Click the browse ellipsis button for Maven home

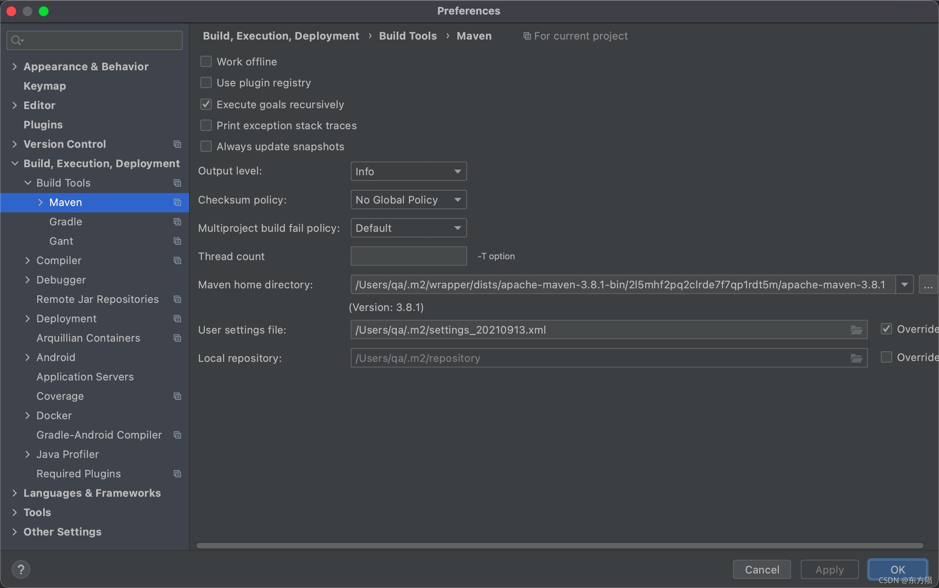[x=928, y=285]
